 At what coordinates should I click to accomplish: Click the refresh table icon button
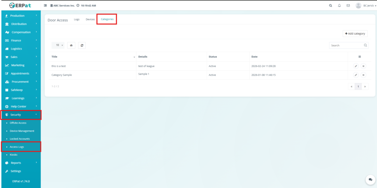point(82,46)
